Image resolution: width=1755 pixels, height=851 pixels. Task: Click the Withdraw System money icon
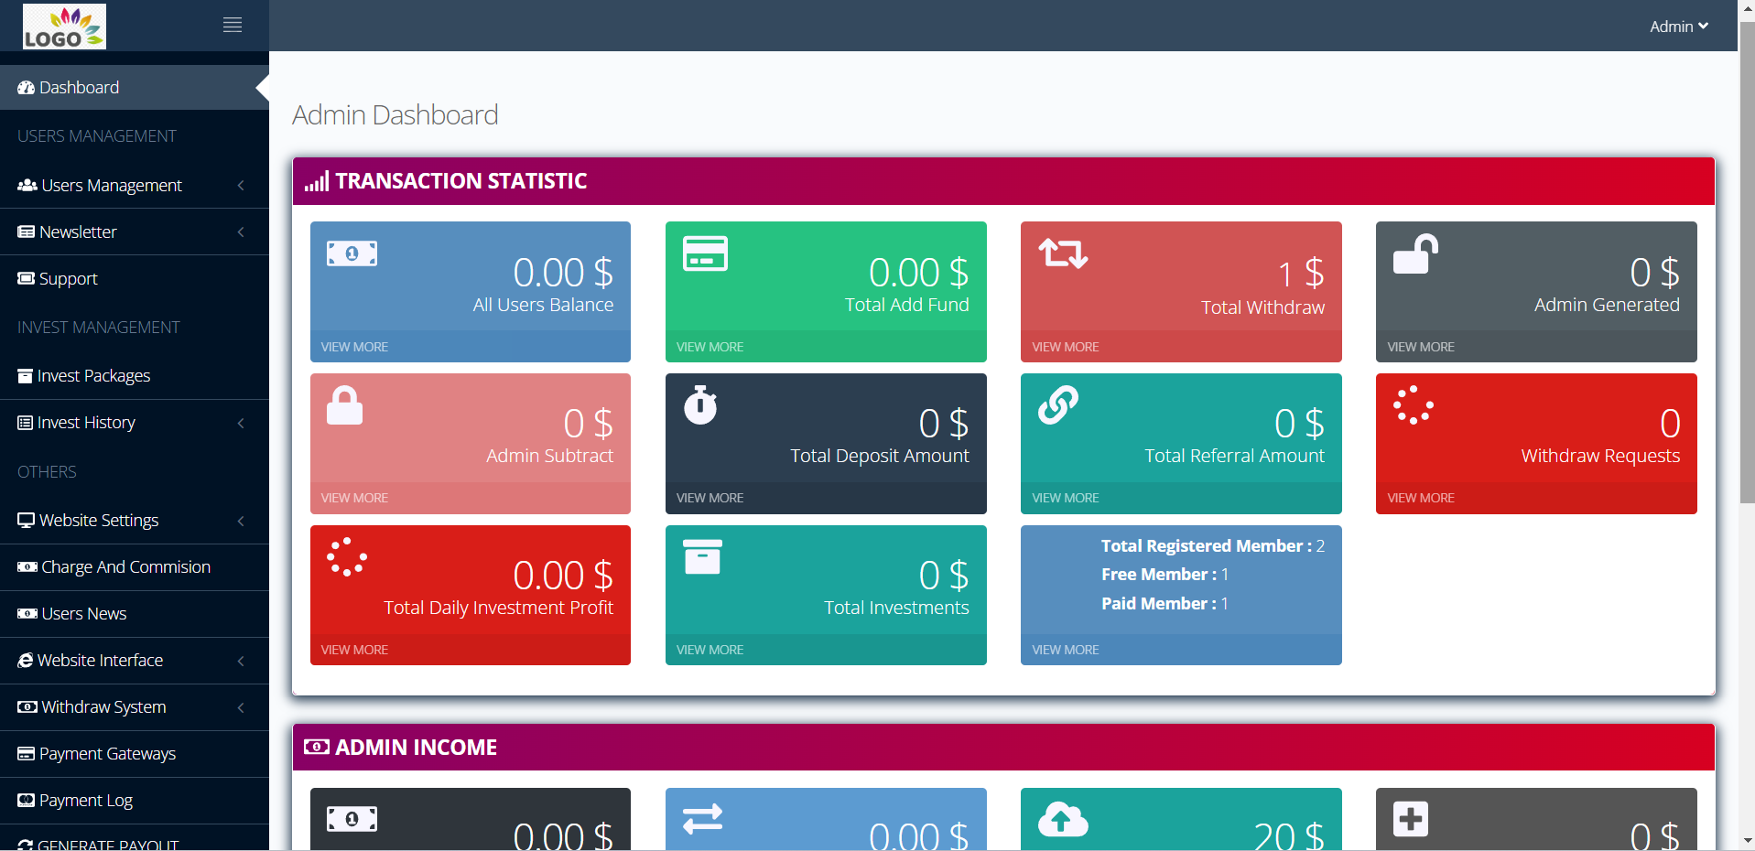coord(27,707)
